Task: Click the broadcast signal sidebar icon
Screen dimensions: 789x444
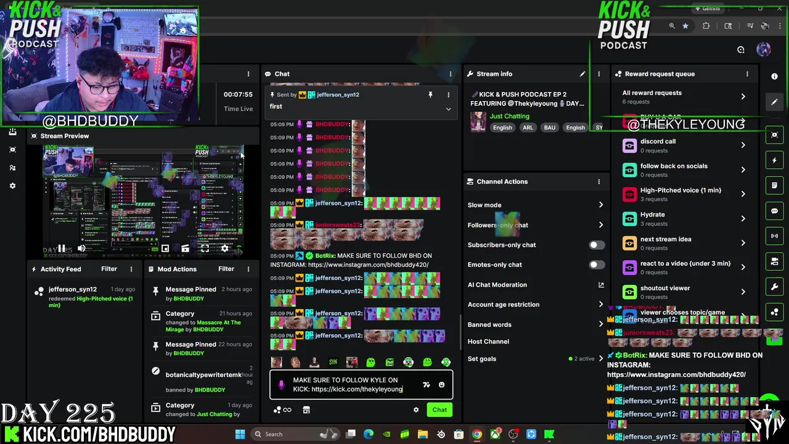Action: pyautogui.click(x=774, y=236)
